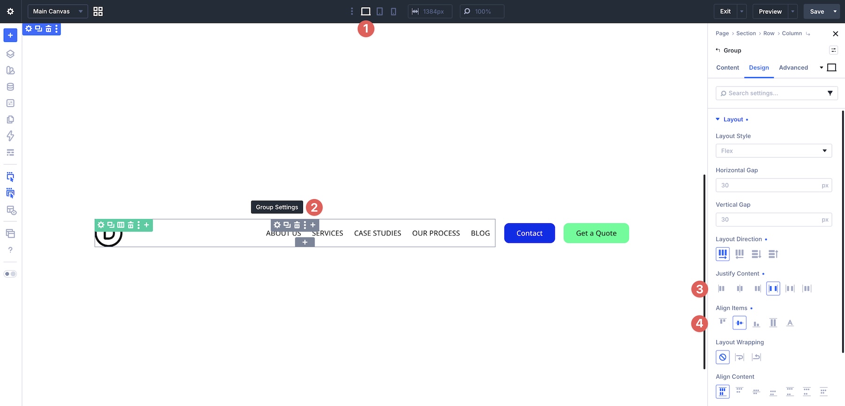Delete row using green toolbar trash icon
Image resolution: width=845 pixels, height=406 pixels.
tap(131, 225)
